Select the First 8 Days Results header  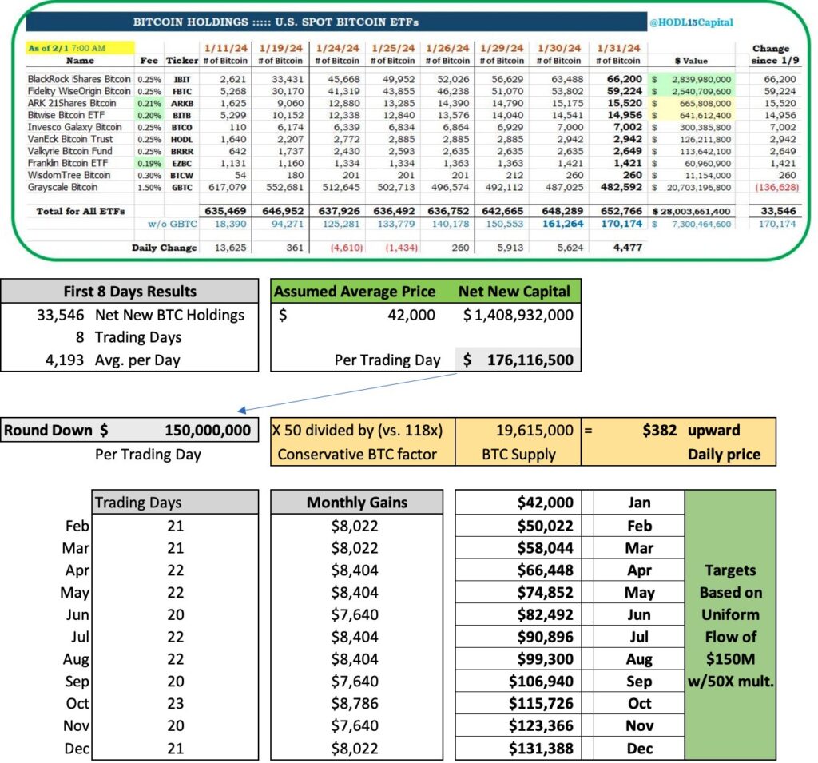tap(131, 291)
